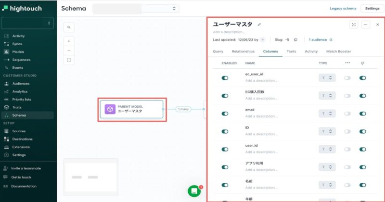The image size is (385, 202).
Task: Toggle the enabled switch for 名前
Action: 225,185
